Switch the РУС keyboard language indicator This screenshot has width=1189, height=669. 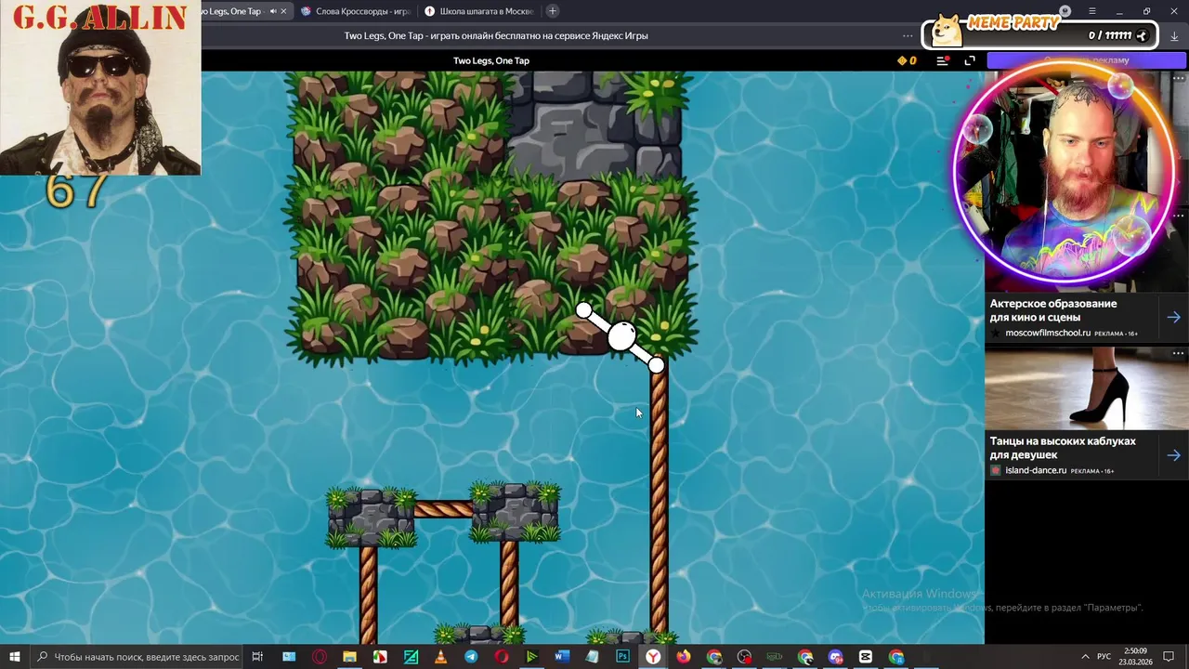[1104, 657]
